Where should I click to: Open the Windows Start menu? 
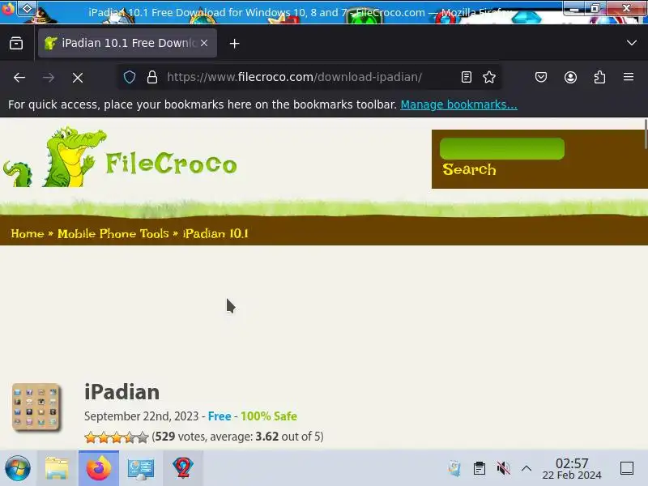pos(18,468)
